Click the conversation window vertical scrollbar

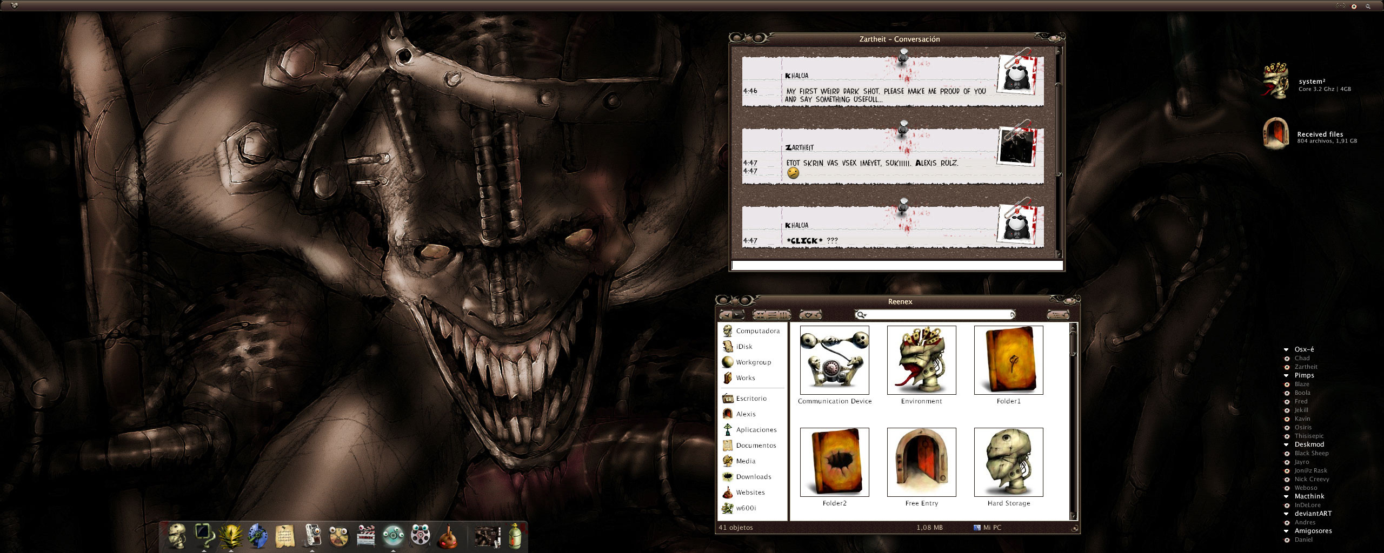(1059, 152)
